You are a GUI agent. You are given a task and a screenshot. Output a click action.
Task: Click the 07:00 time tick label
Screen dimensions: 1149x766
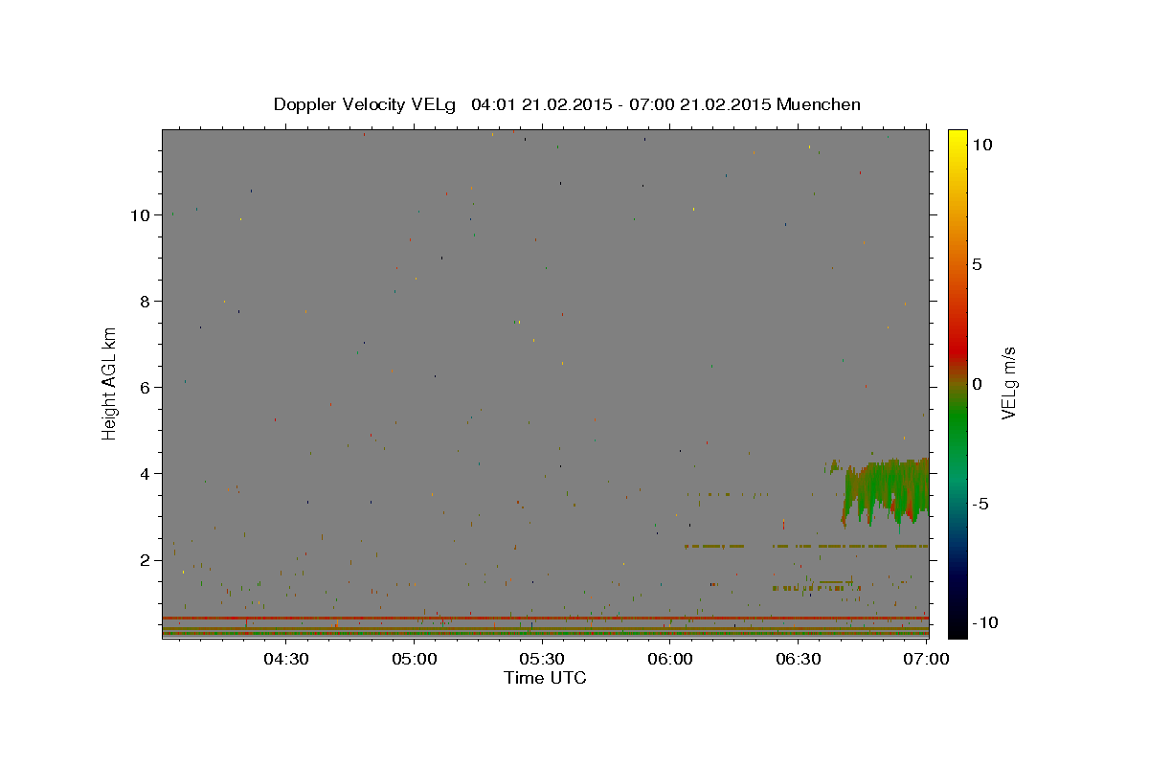[x=927, y=659]
